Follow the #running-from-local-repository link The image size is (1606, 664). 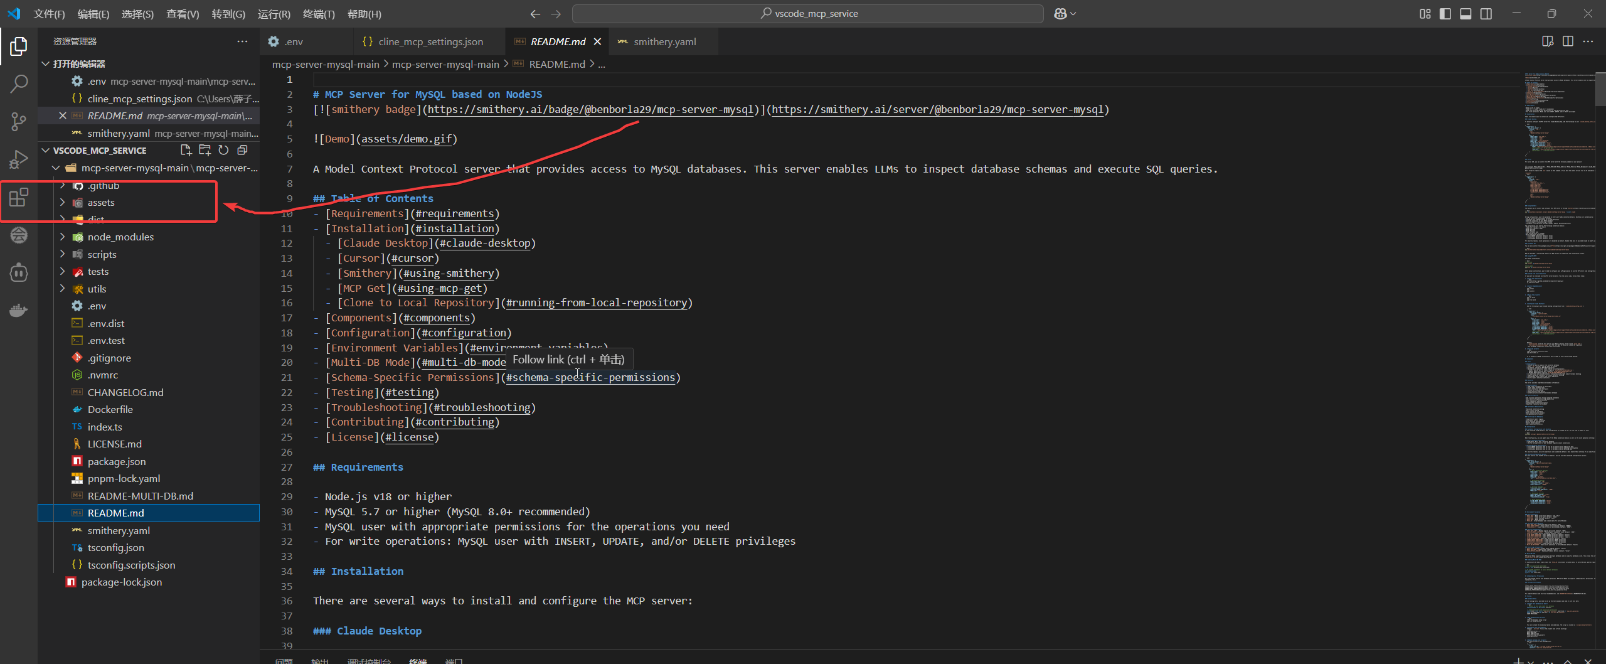point(596,303)
